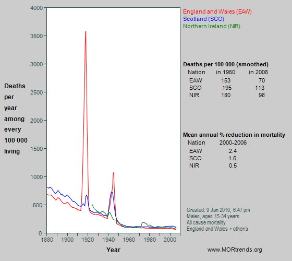Image resolution: width=292 pixels, height=261 pixels.
Task: Click the red 1918 peak of the EAW line
Action: coord(86,32)
